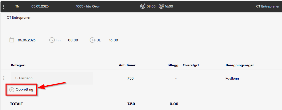Open the 1 - Fastlønn category dropdown
The width and height of the screenshot is (282, 110).
coord(52,78)
